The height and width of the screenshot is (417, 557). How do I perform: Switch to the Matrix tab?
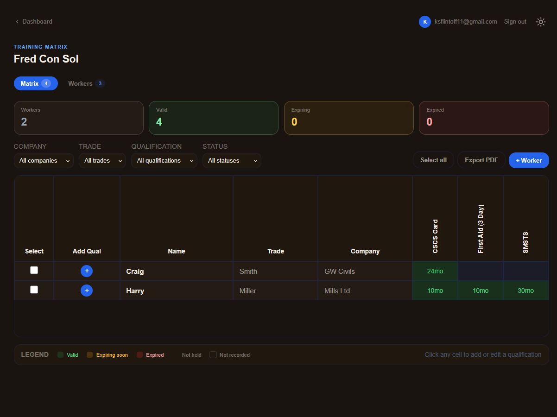(x=36, y=83)
